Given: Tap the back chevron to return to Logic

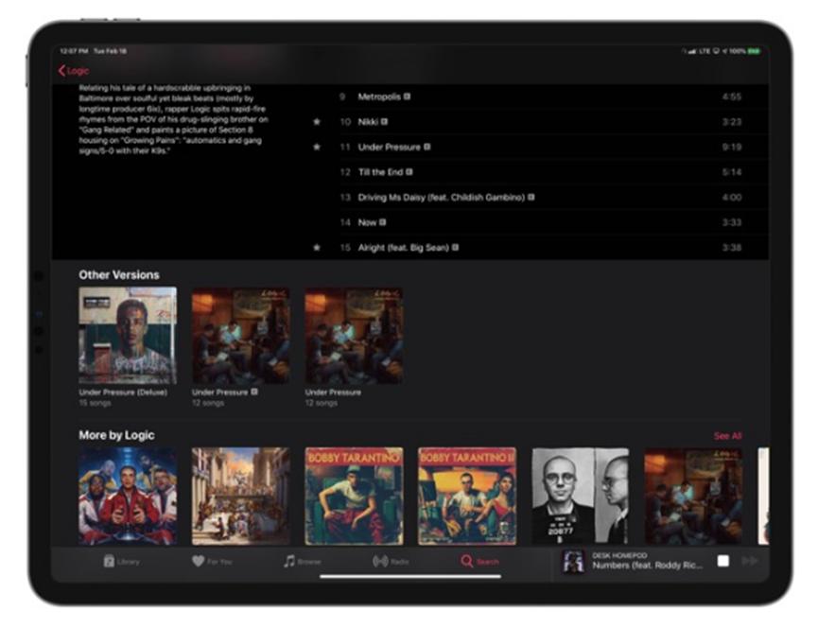Looking at the screenshot, I should point(60,69).
